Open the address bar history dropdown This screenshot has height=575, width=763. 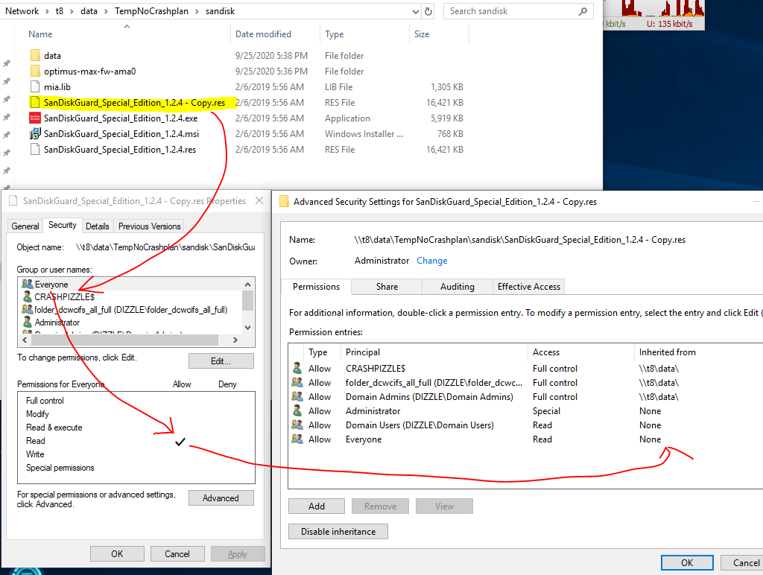pyautogui.click(x=415, y=11)
